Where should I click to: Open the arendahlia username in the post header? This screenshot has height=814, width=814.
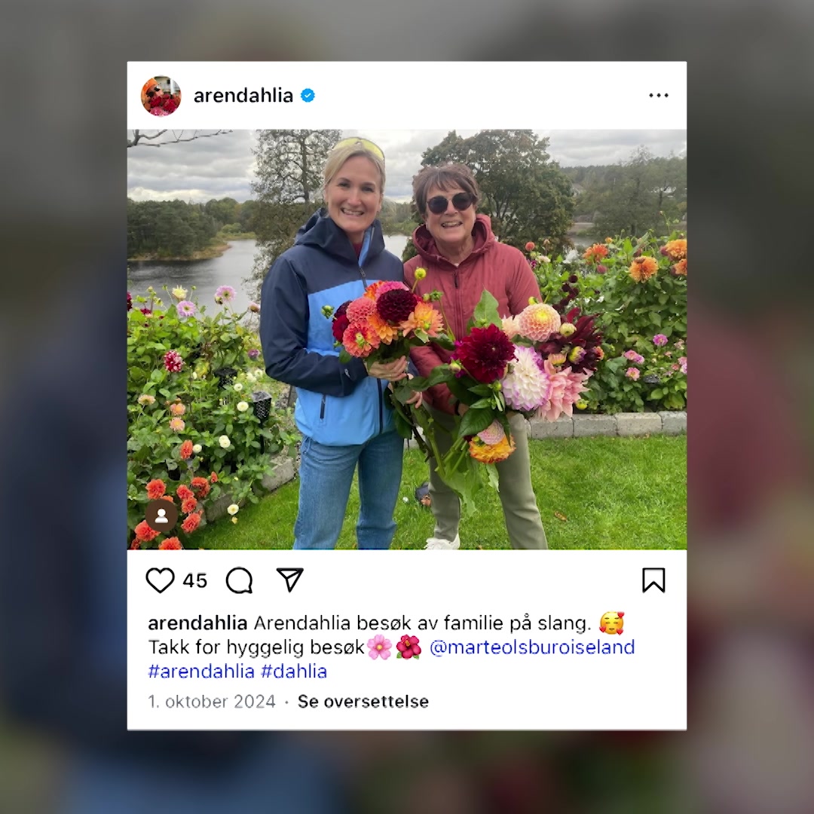click(x=243, y=96)
